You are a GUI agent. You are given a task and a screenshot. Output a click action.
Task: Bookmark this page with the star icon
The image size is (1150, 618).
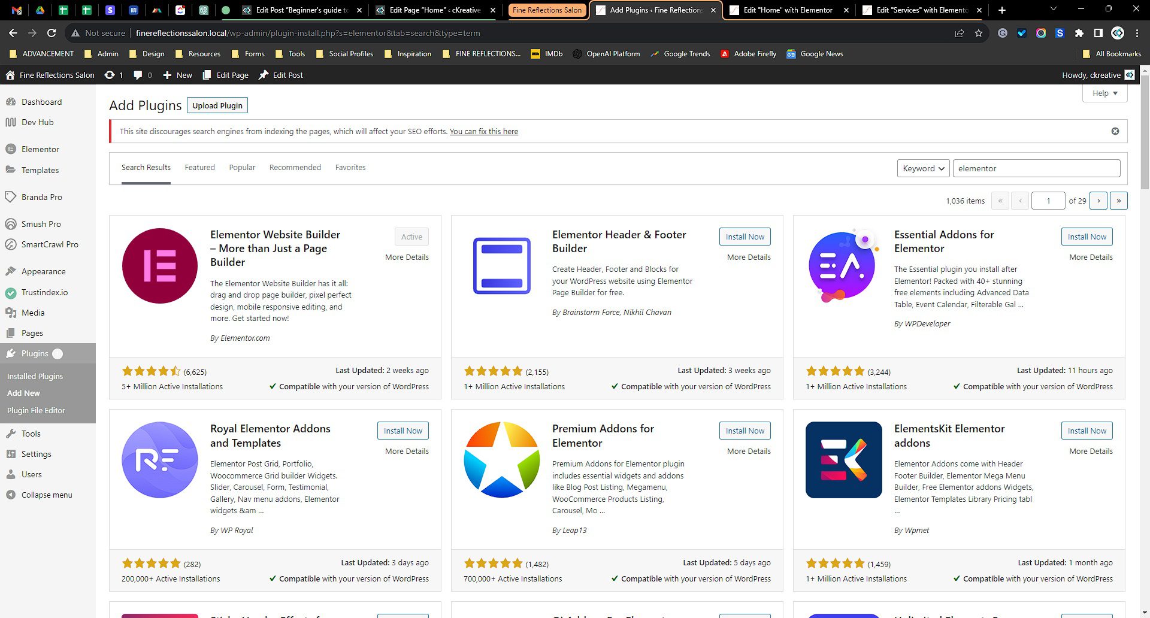979,33
